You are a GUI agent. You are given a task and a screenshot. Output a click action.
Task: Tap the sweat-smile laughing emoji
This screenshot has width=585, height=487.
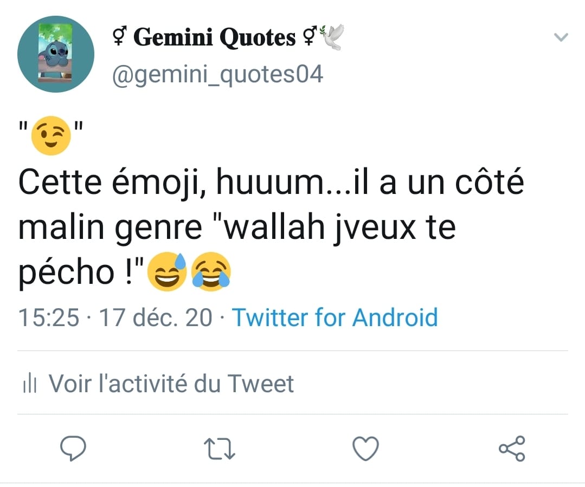167,272
